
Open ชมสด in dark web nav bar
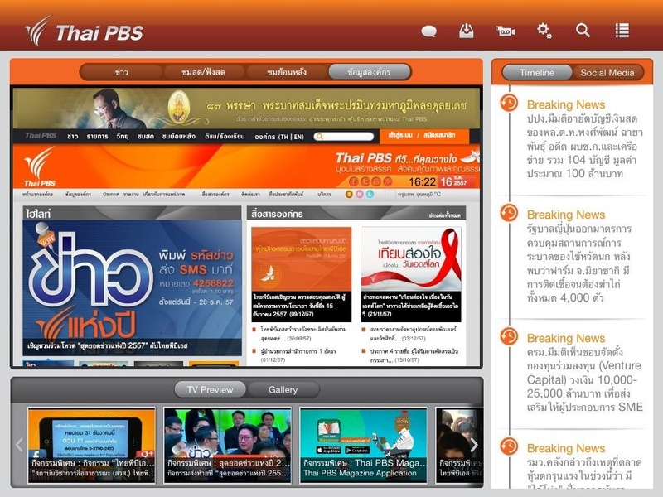146,136
